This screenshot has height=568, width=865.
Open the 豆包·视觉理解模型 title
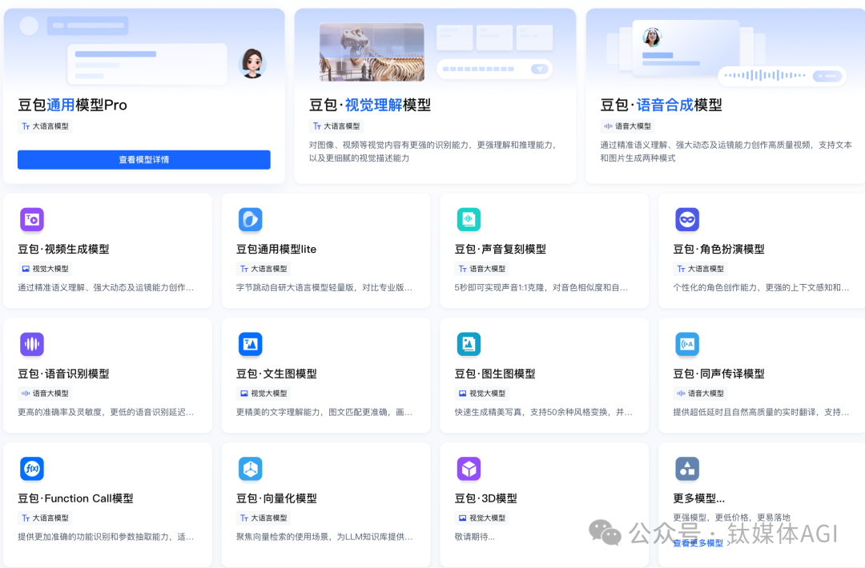[x=369, y=105]
